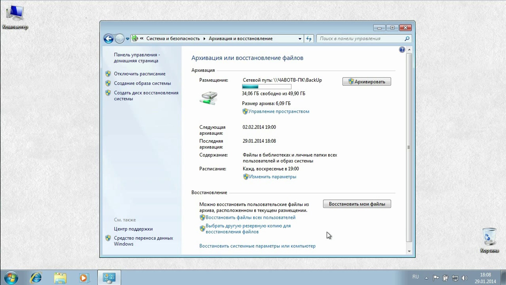This screenshot has height=285, width=506.
Task: Click the 'Архивировать' button
Action: [367, 82]
